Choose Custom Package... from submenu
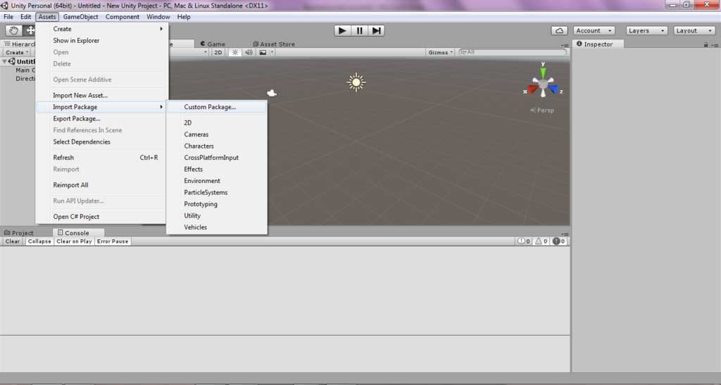Screen dimensions: 721x385 217,107
